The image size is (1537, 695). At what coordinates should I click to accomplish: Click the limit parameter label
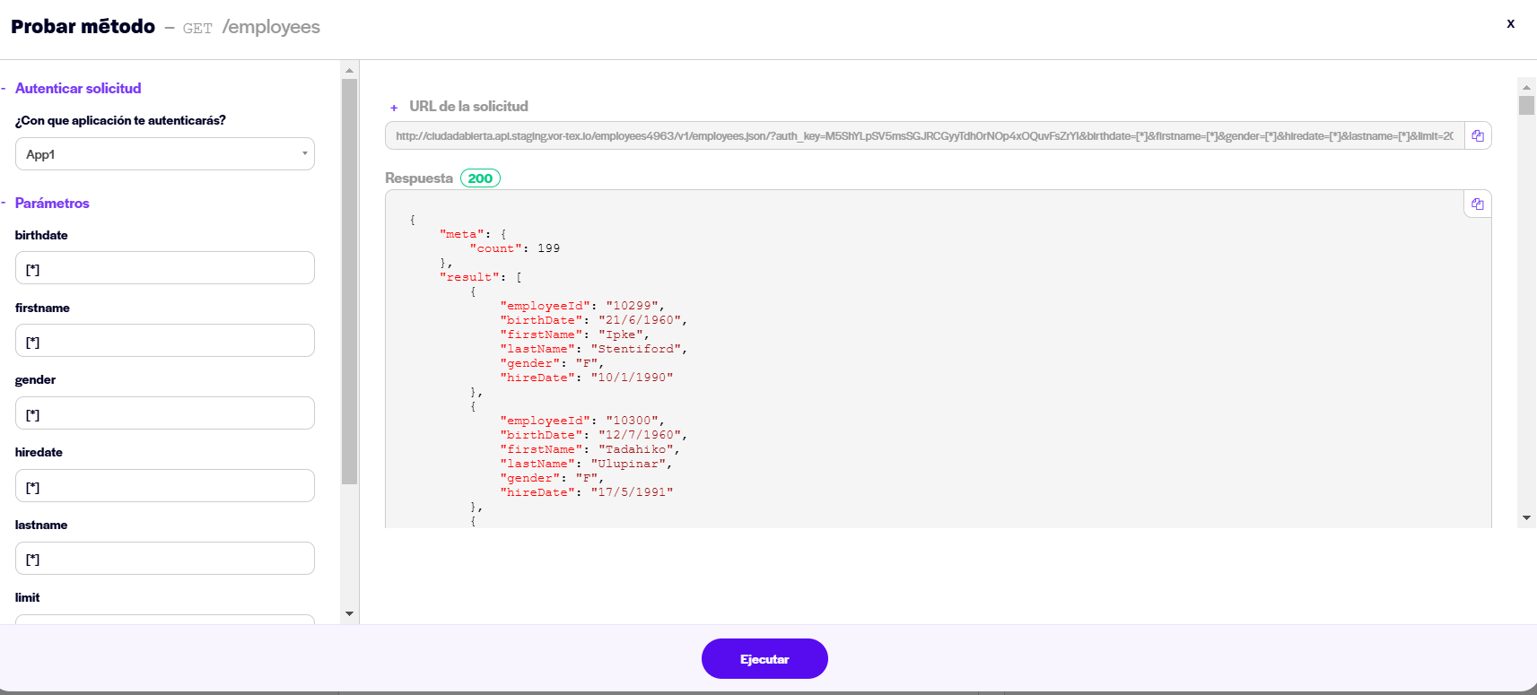(27, 597)
